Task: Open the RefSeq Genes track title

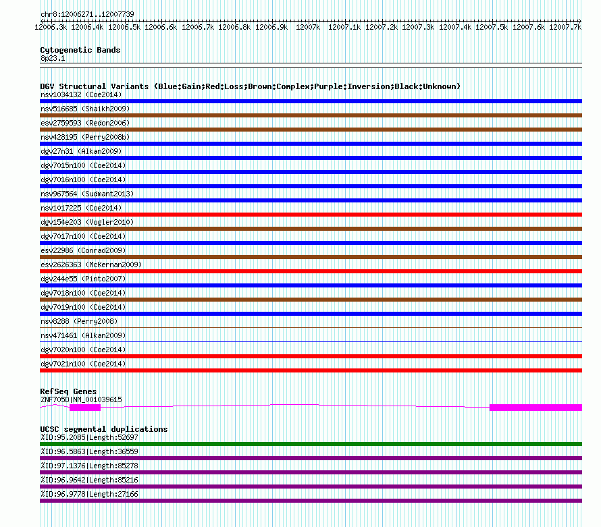Action: coord(69,391)
